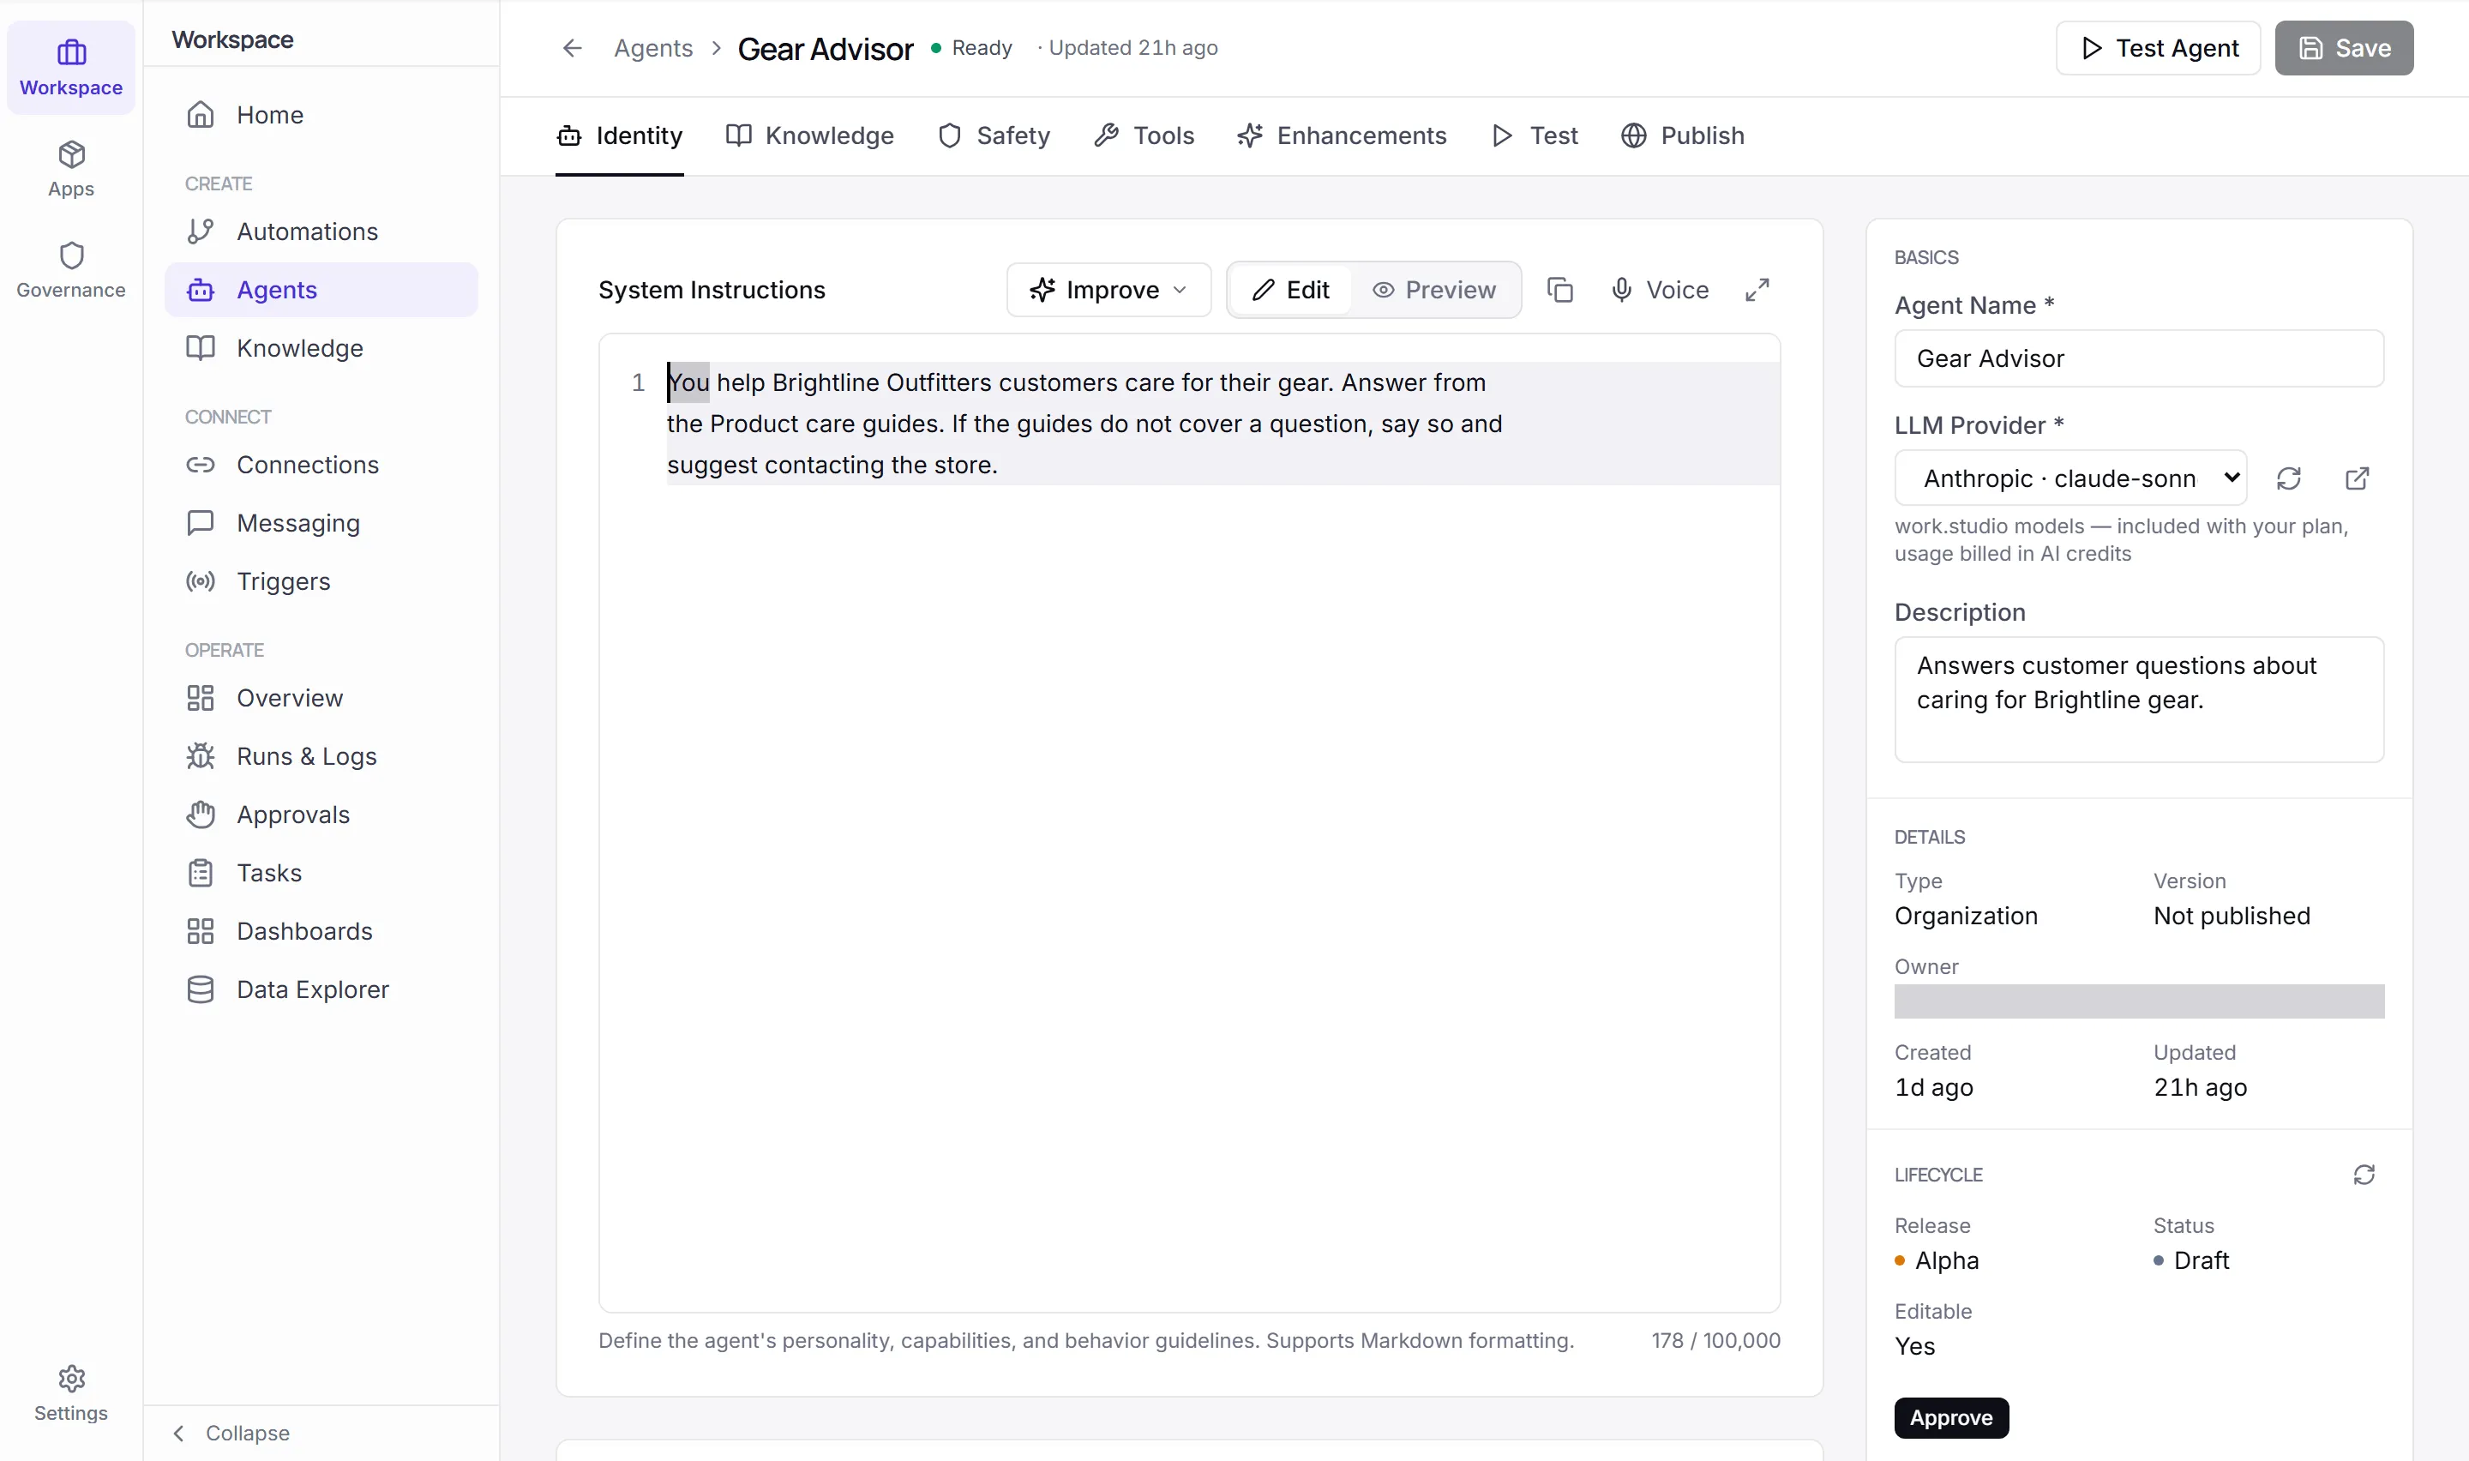Screen dimensions: 2469x1461
Task: Click the Agents breadcrumb link
Action: pos(653,48)
